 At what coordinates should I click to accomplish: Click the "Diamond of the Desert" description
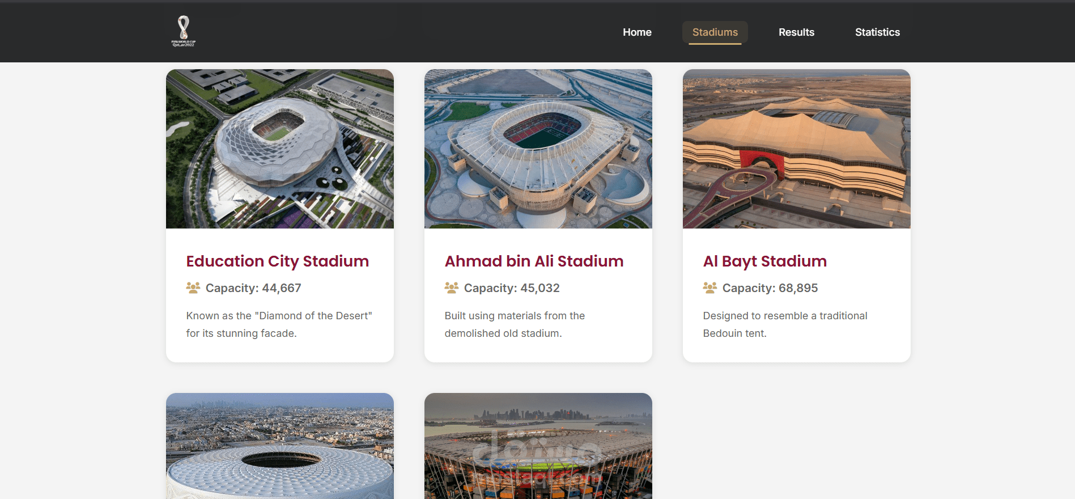click(x=279, y=324)
